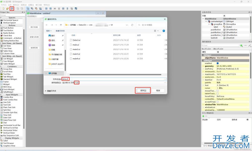
Task: Select Edit Widgets mode in toolbar
Action: pyautogui.click(x=28, y=9)
